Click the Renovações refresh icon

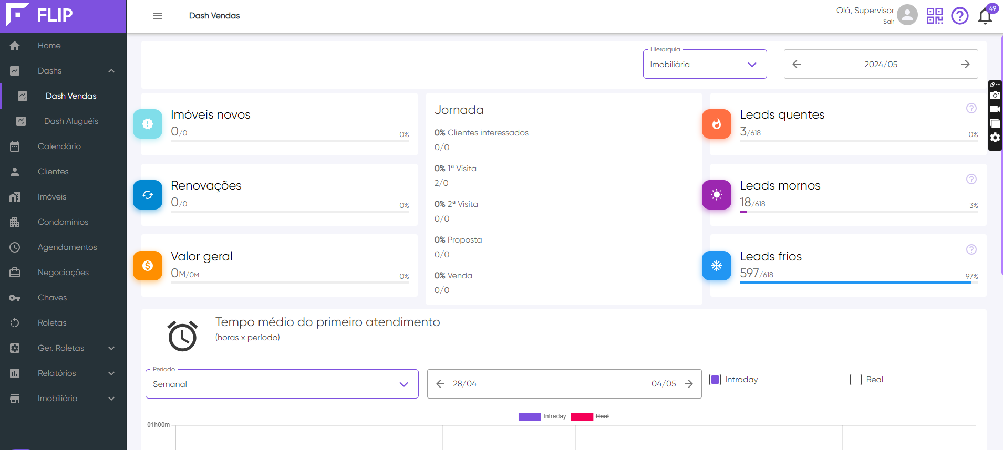click(x=148, y=195)
